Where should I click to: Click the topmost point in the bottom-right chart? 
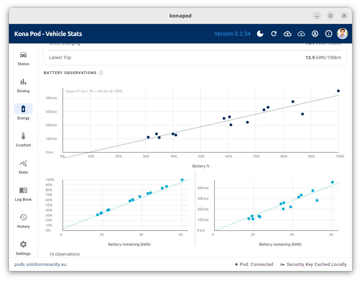coord(333,182)
